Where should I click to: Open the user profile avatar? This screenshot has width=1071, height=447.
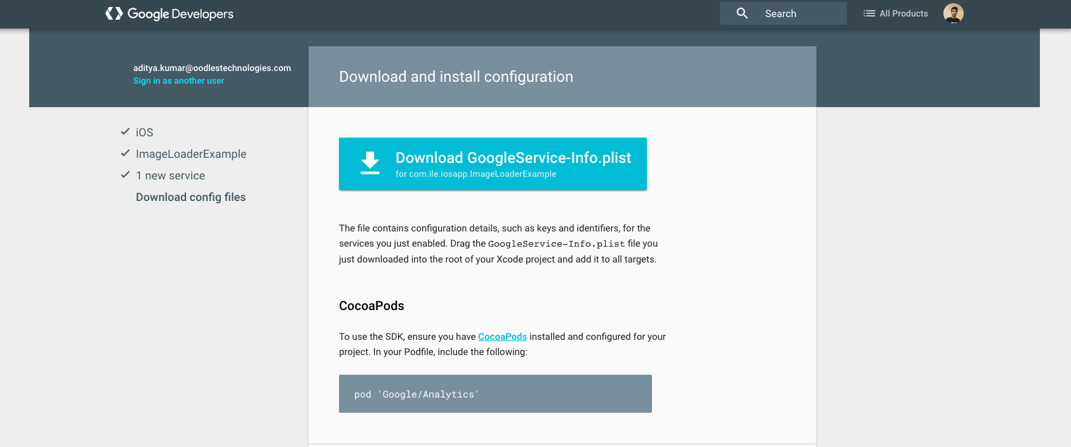pos(953,13)
